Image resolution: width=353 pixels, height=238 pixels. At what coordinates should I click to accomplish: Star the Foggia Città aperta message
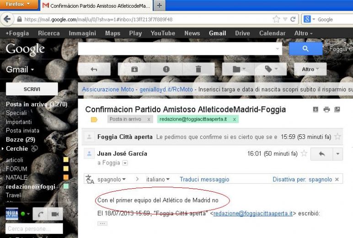(x=337, y=137)
